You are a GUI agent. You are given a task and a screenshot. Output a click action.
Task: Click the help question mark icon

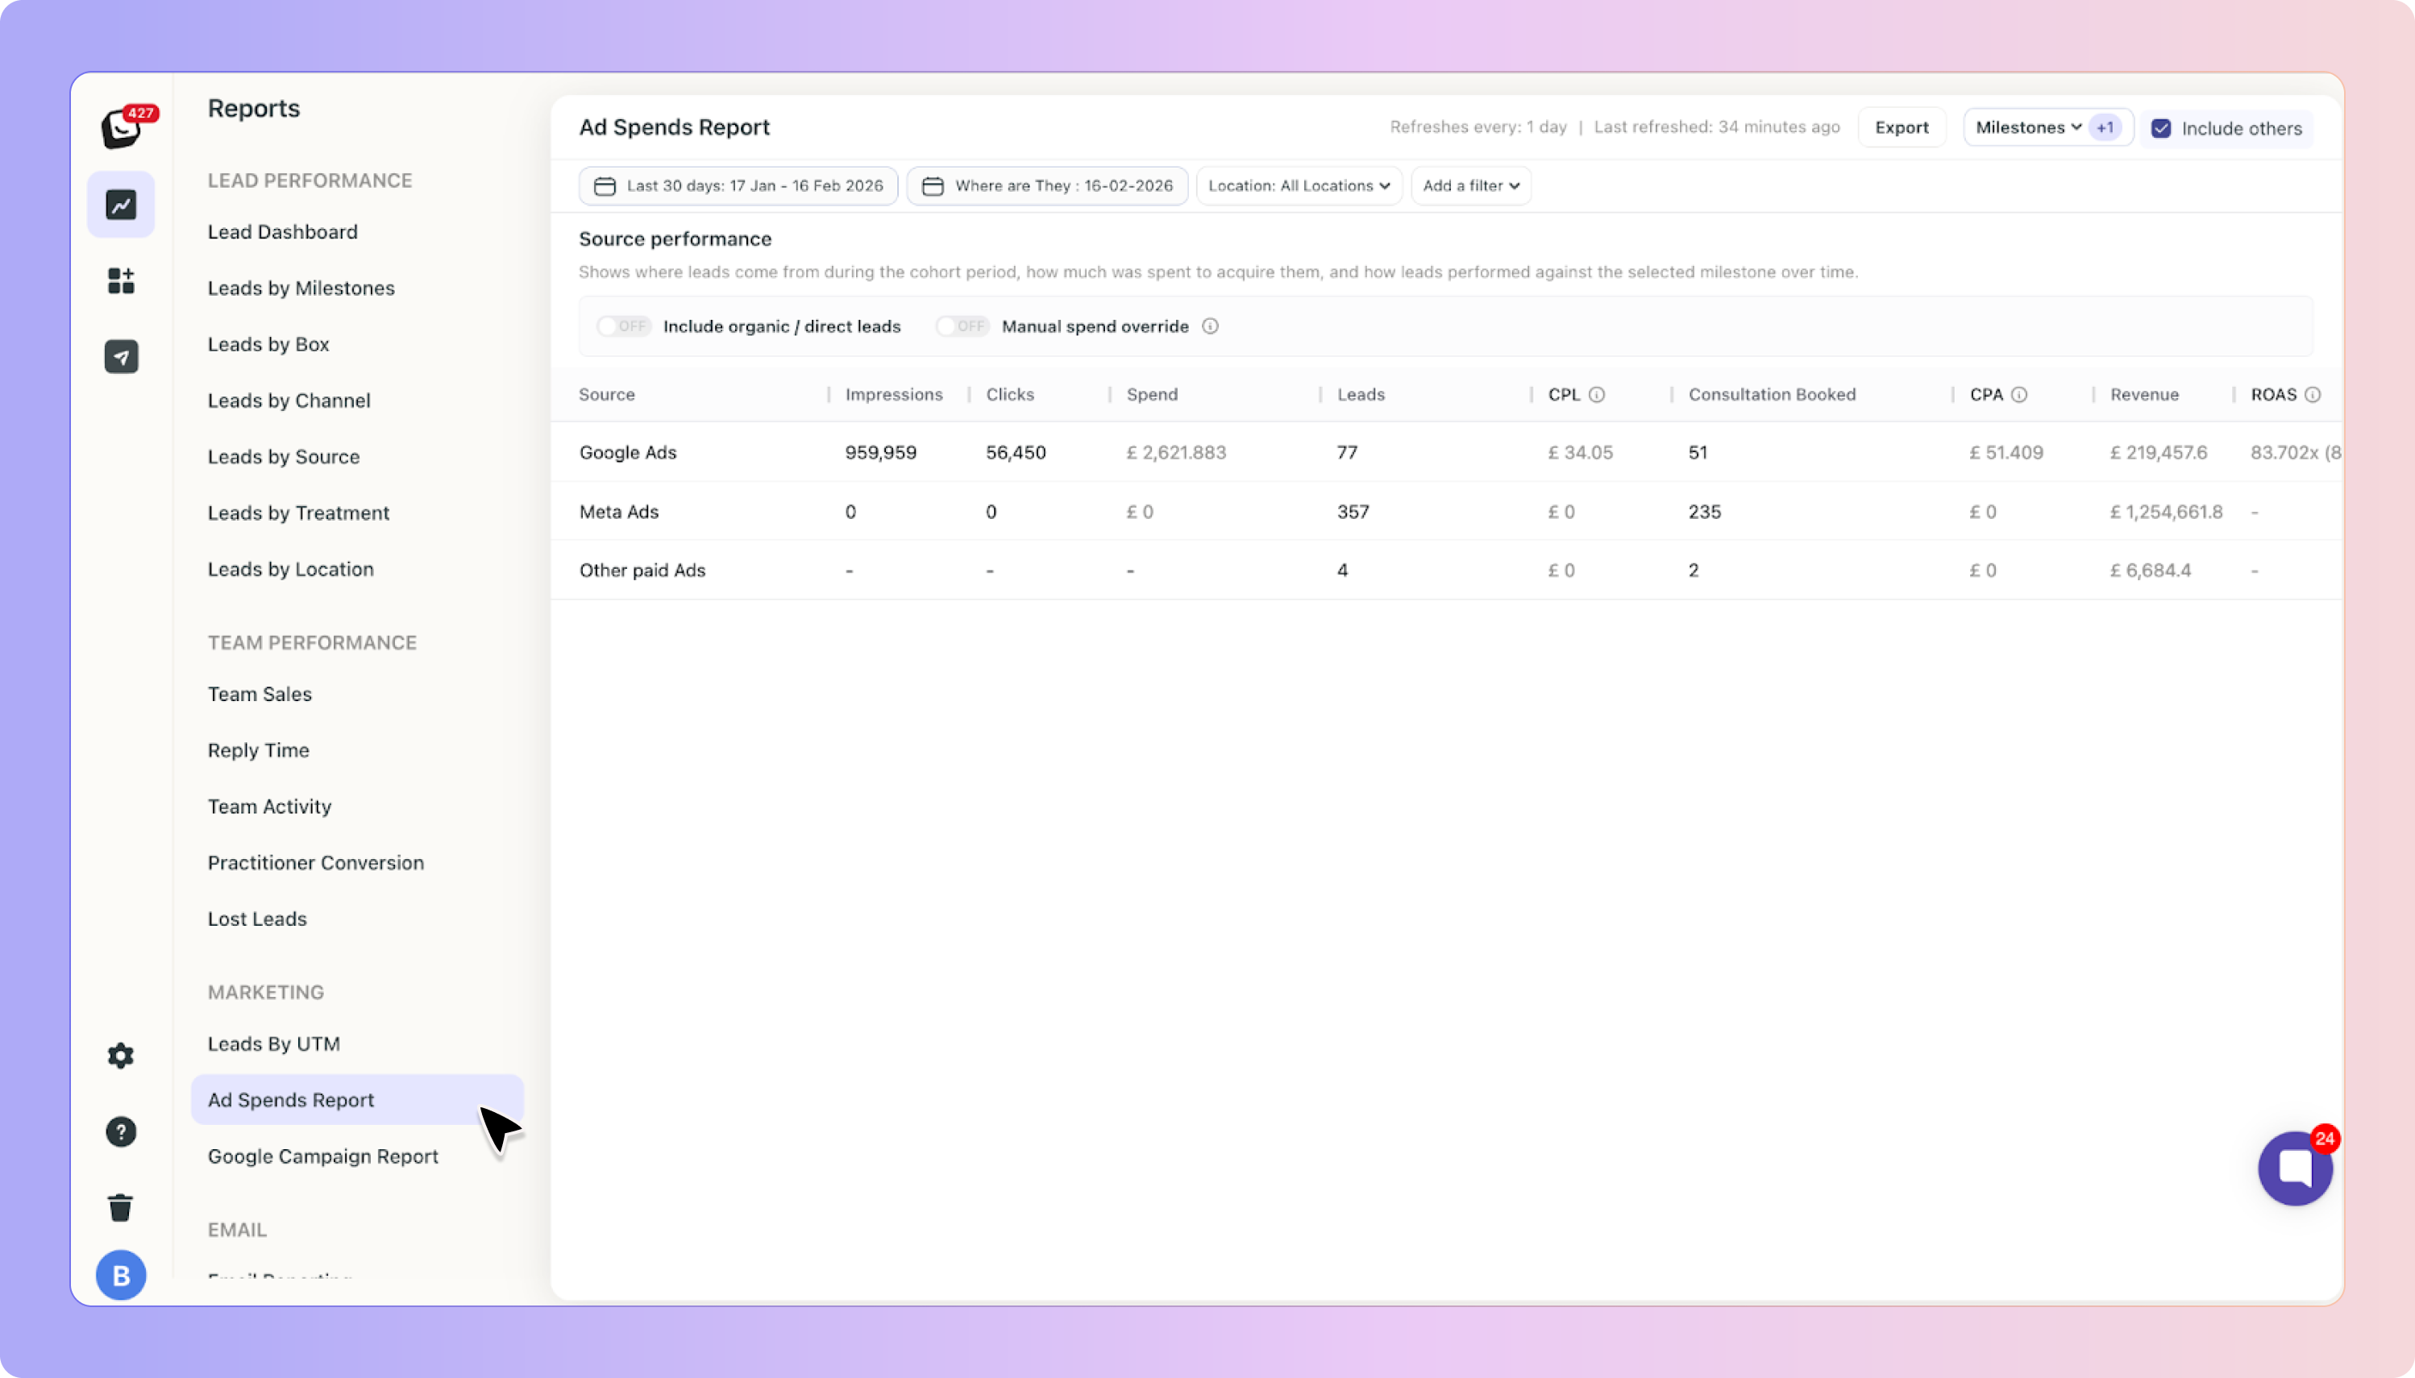pos(121,1132)
